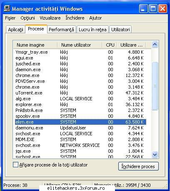Click the vertical scrollbar thumb
The image size is (170, 191).
coord(155,86)
